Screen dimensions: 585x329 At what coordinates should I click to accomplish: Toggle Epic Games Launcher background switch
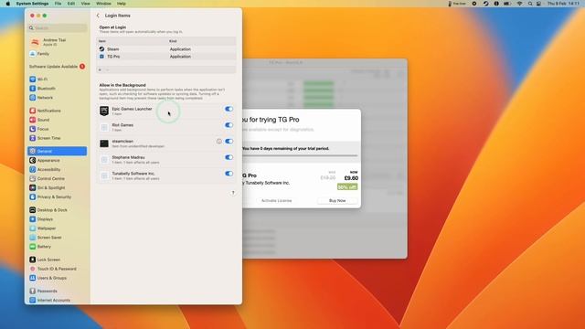(229, 109)
